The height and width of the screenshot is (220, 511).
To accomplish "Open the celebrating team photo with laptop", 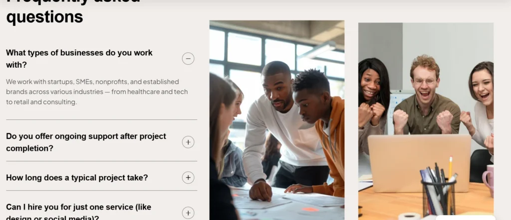I will pyautogui.click(x=426, y=121).
